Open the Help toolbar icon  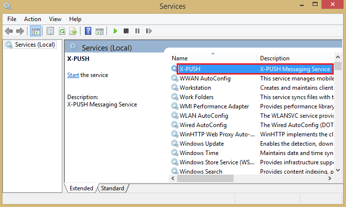pos(88,31)
